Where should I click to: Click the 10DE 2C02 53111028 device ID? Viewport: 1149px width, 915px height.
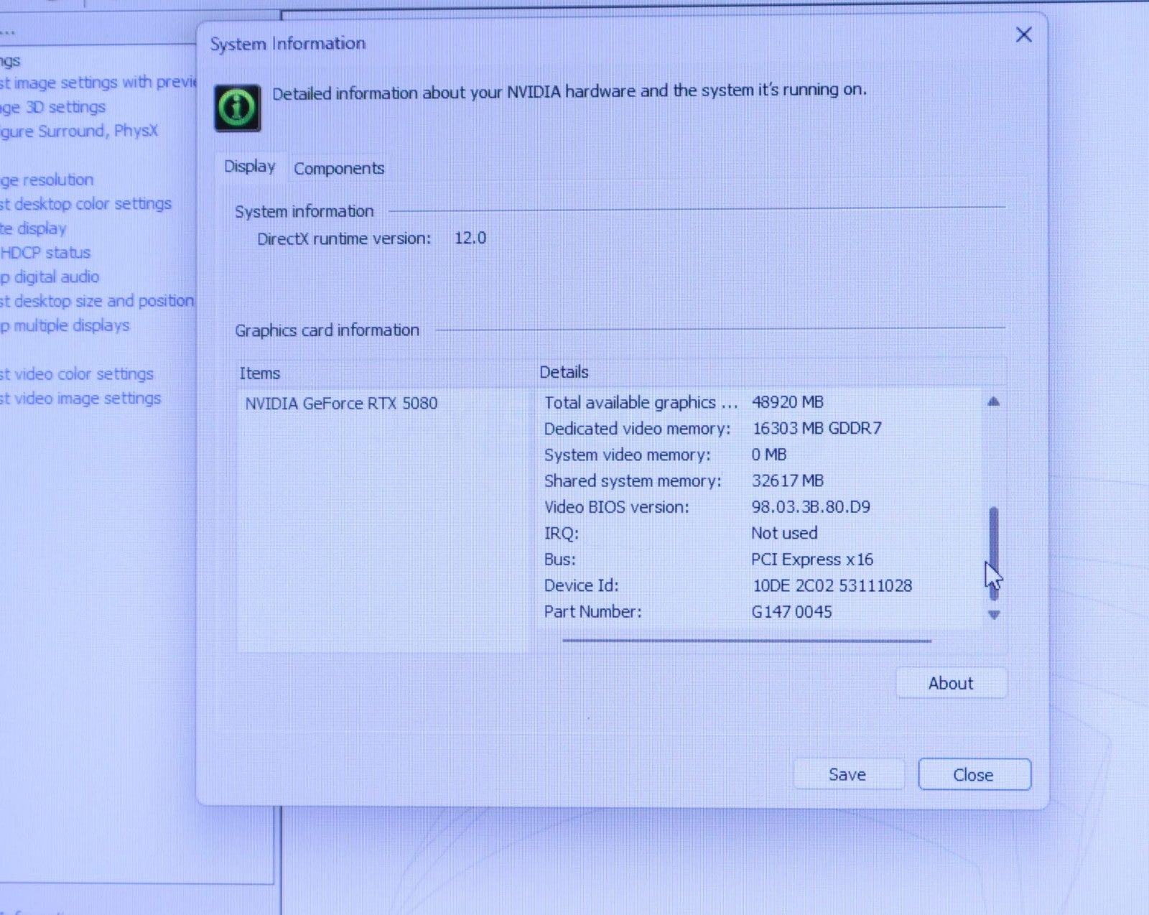[x=832, y=585]
